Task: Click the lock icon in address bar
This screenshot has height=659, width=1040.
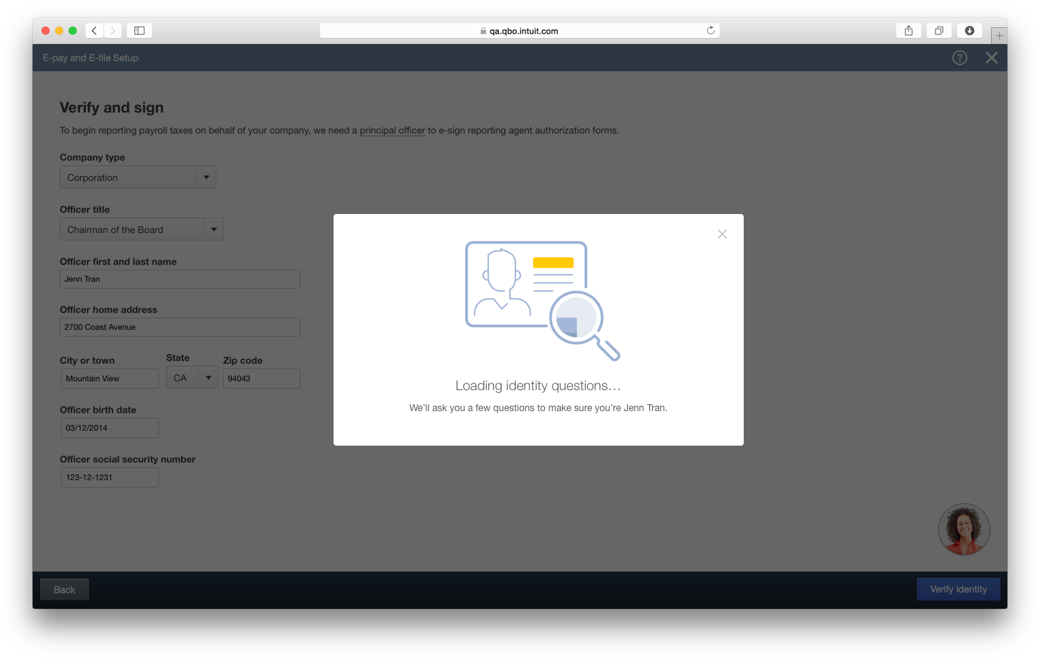Action: 483,31
